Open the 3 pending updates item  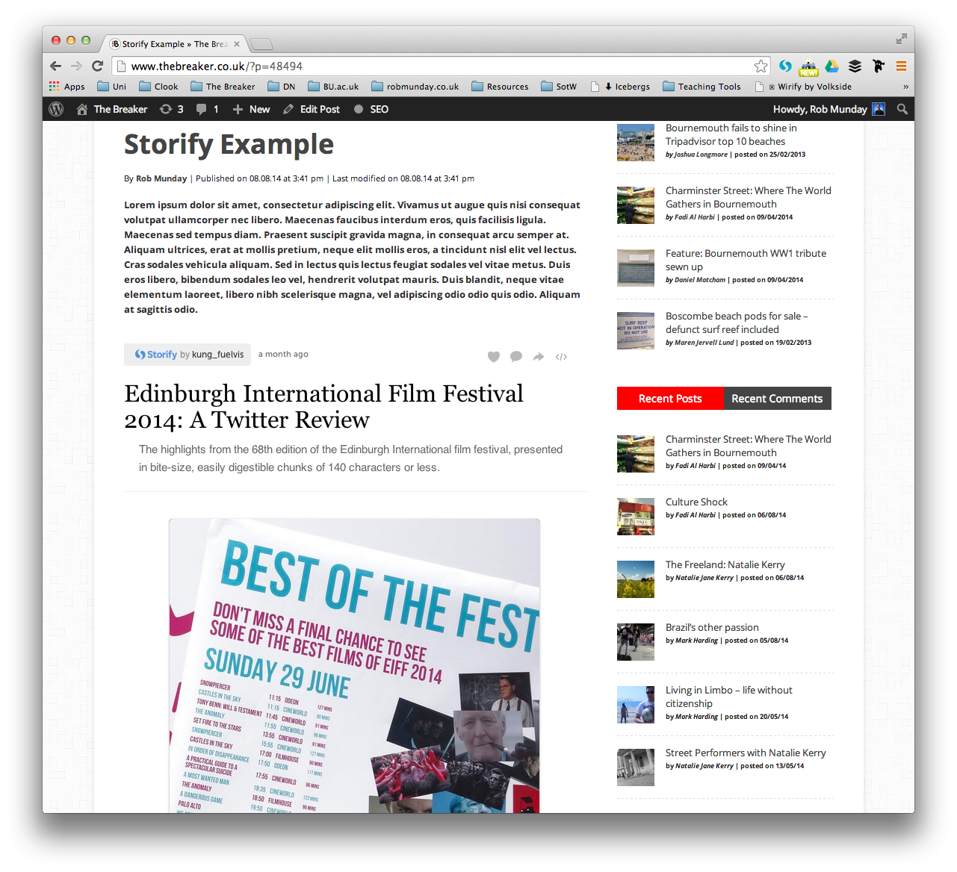pyautogui.click(x=171, y=109)
